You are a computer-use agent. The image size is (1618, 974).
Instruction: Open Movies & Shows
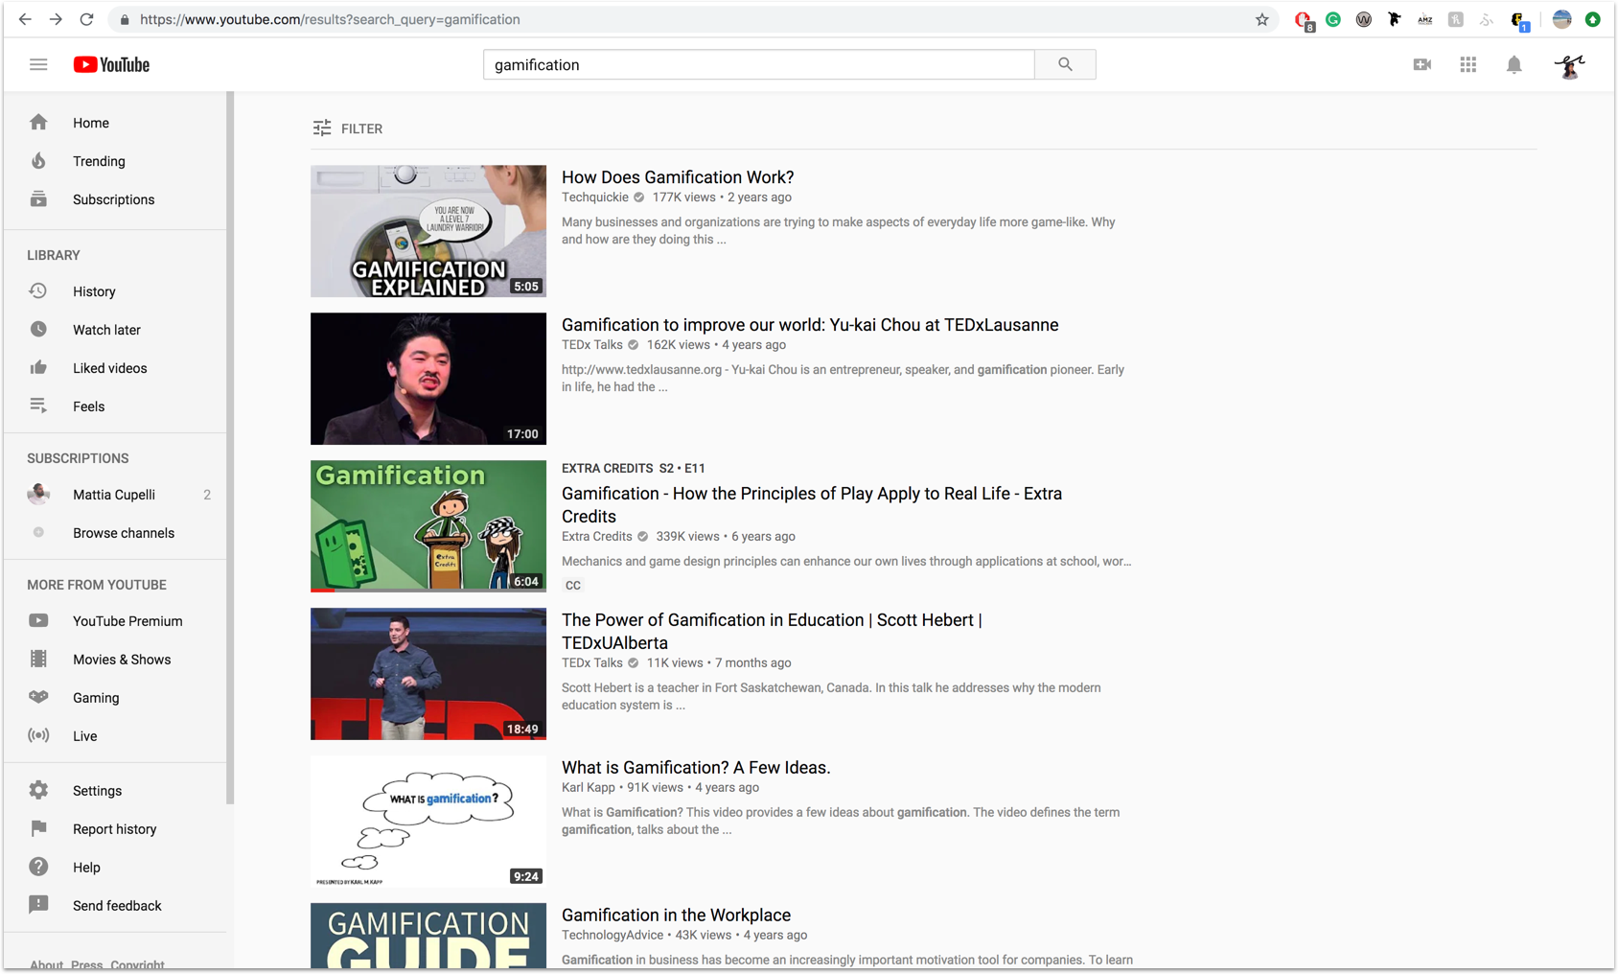coord(115,660)
